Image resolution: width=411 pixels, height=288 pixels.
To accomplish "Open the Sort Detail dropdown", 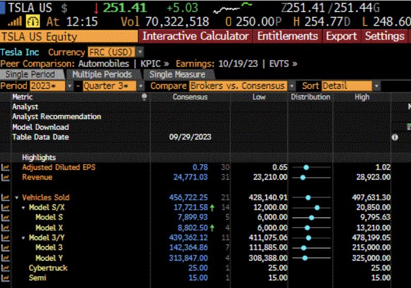I will point(376,86).
